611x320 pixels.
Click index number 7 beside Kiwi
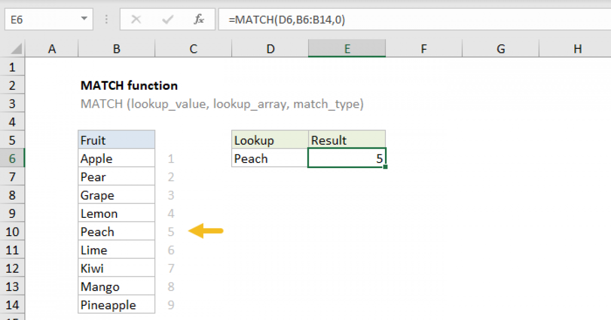171,269
